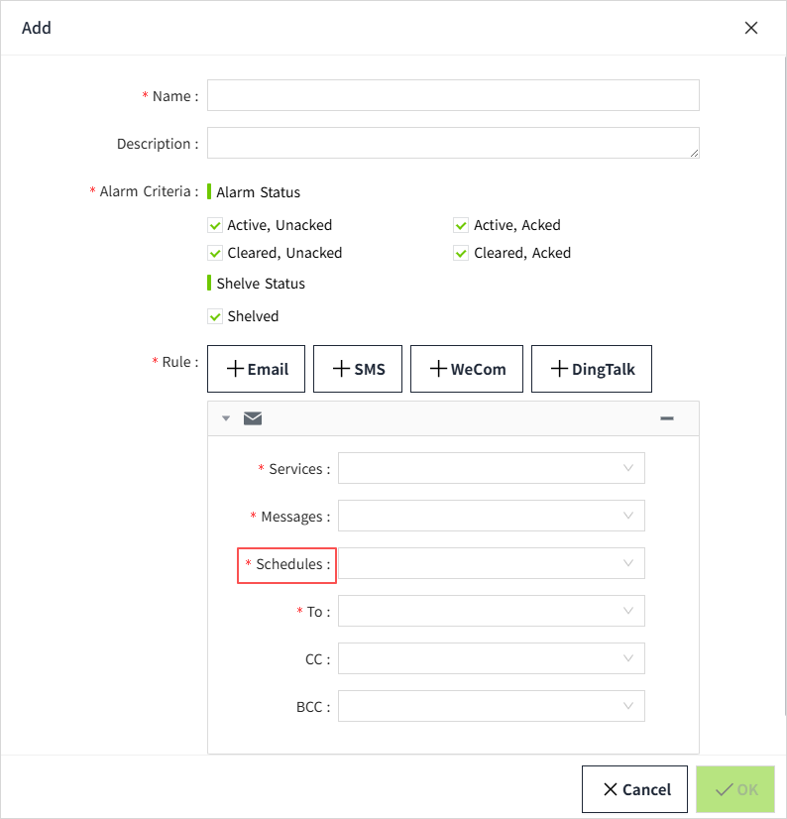Image resolution: width=787 pixels, height=819 pixels.
Task: Expand the Messages dropdown list
Action: point(491,516)
